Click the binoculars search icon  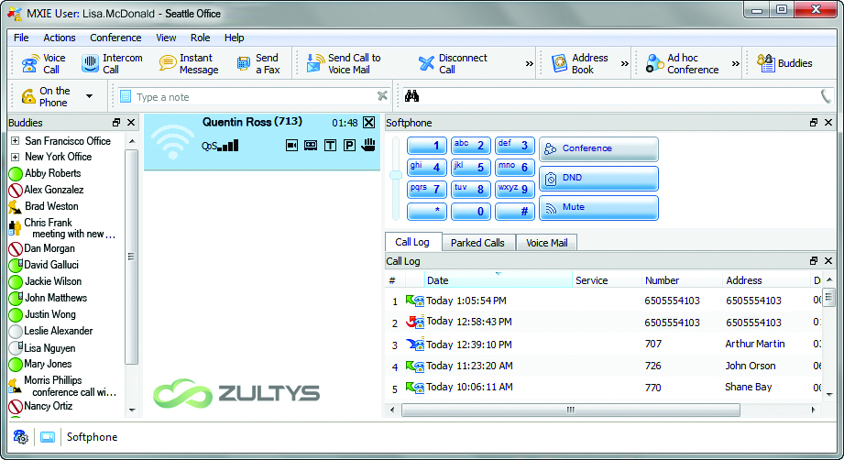[411, 96]
